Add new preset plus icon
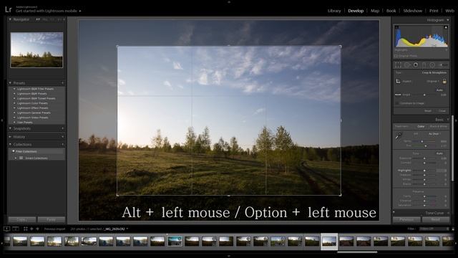This screenshot has height=258, width=458. pos(62,83)
